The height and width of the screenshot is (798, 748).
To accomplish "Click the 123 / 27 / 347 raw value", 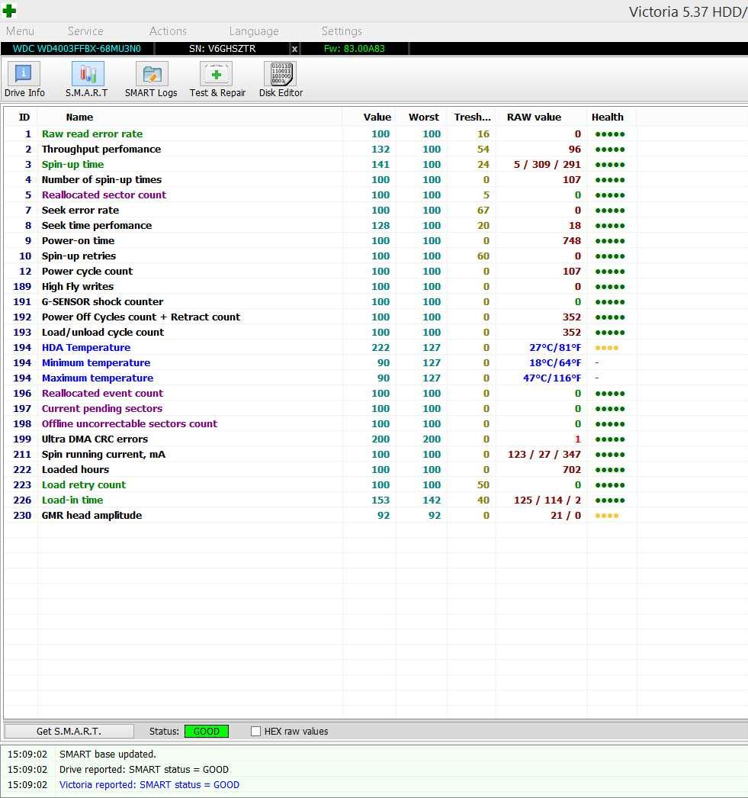I will pos(544,455).
